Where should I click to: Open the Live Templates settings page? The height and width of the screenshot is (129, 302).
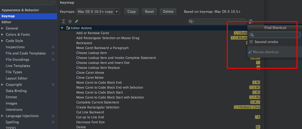(x=18, y=66)
